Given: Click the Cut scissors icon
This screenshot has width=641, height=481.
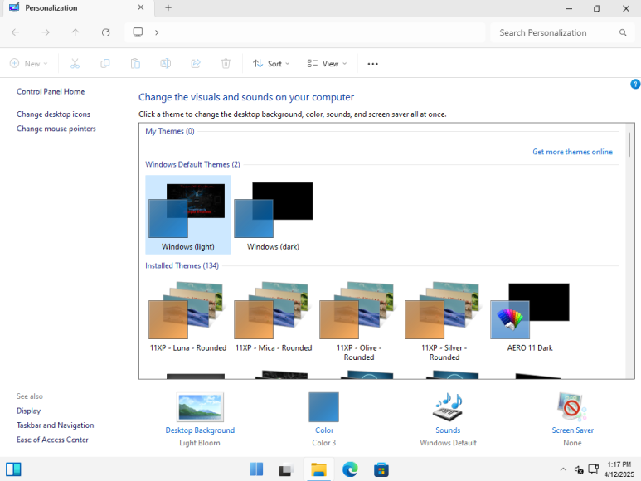Looking at the screenshot, I should pyautogui.click(x=75, y=63).
